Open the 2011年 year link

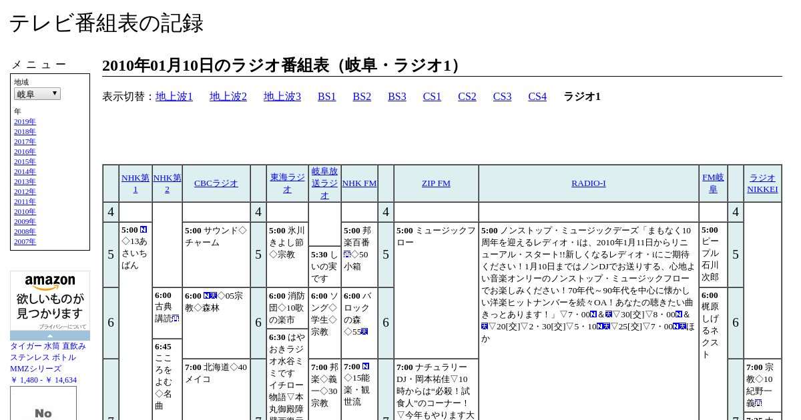click(x=25, y=201)
